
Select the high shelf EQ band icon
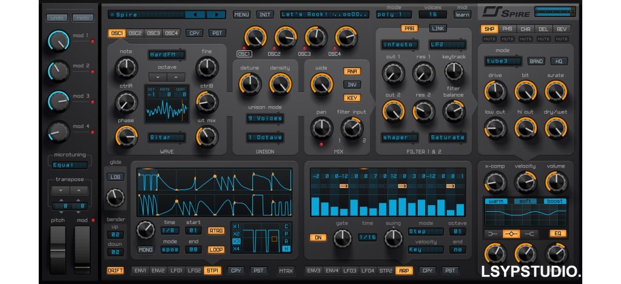coord(529,234)
